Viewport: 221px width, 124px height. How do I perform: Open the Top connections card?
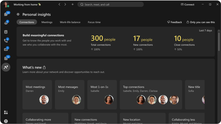(151, 94)
